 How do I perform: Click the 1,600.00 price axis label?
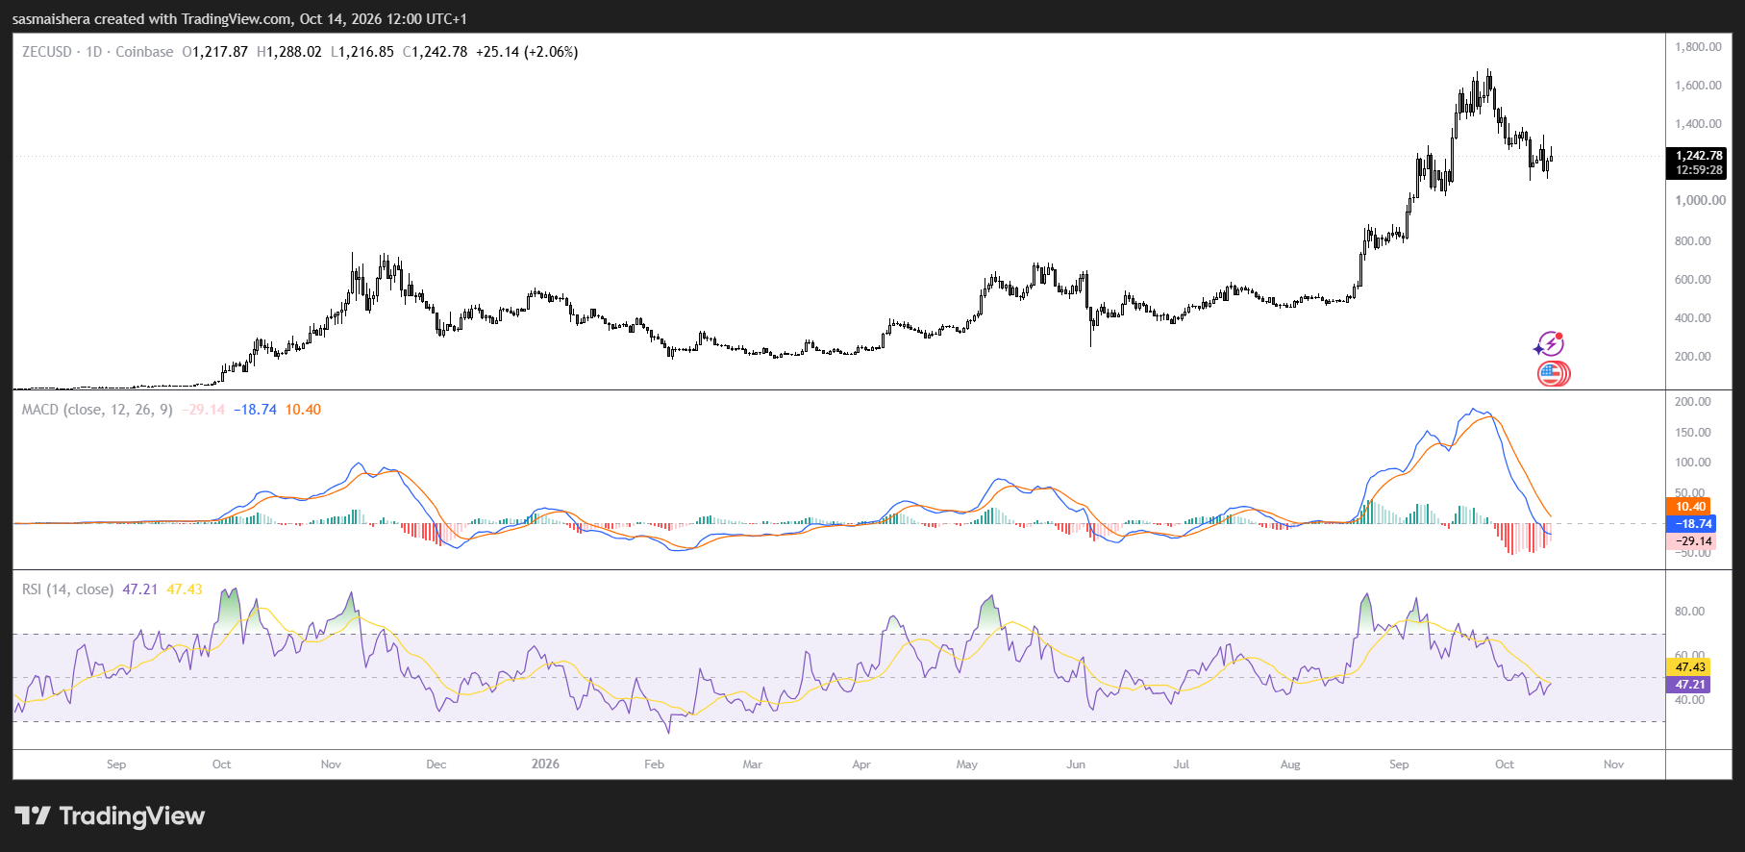[x=1698, y=86]
